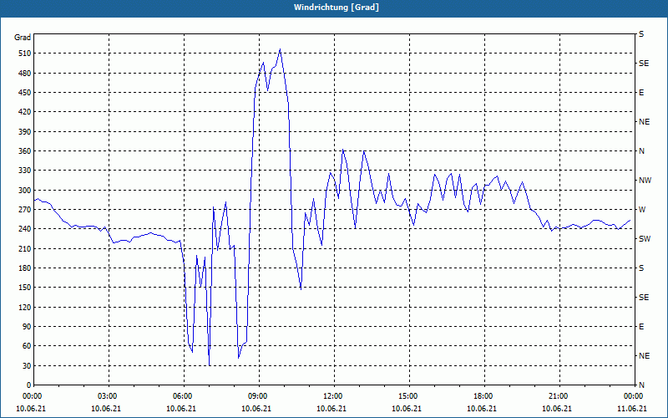The height and width of the screenshot is (418, 668).
Task: Click the 10.06.21 date under 12:00
Action: point(331,409)
